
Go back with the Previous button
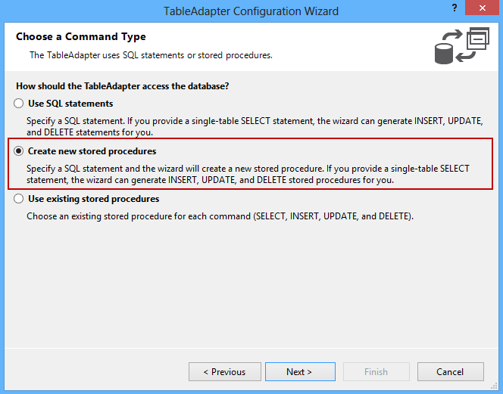coord(225,371)
